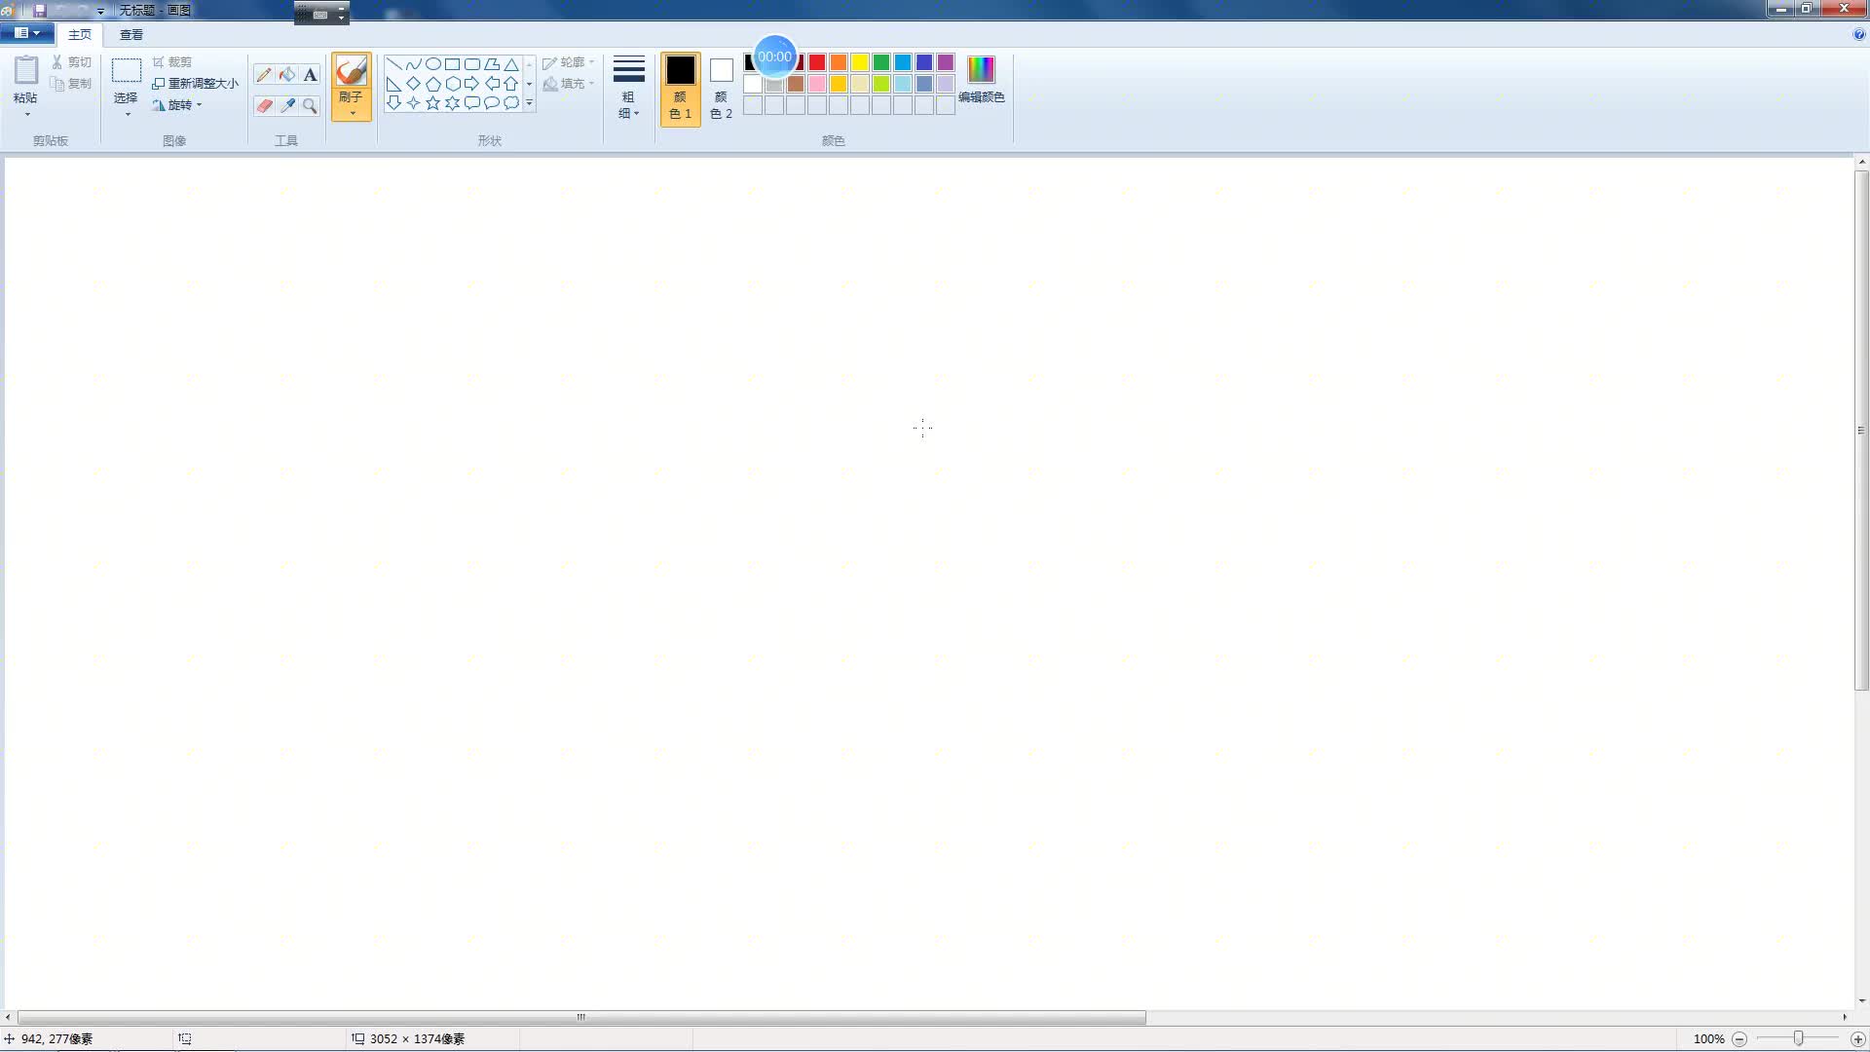Click the zoom in plus button
Screen dimensions: 1870x1052
pyautogui.click(x=1857, y=1039)
